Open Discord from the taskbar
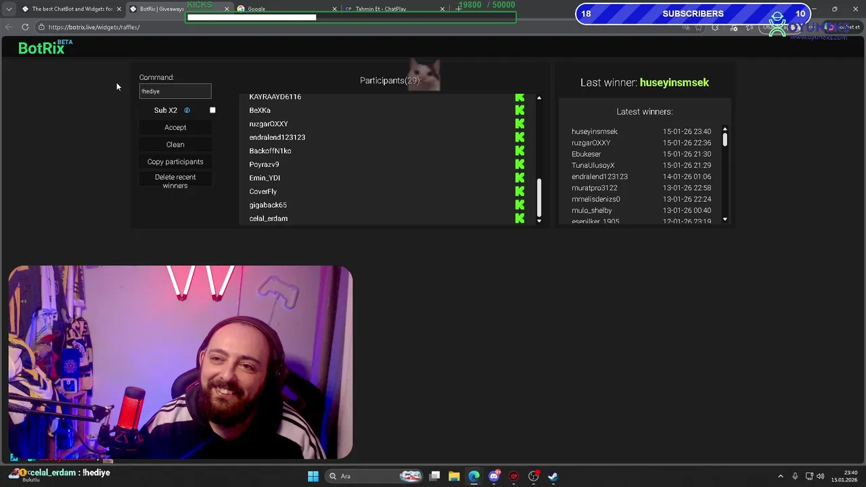The height and width of the screenshot is (487, 866). click(494, 476)
